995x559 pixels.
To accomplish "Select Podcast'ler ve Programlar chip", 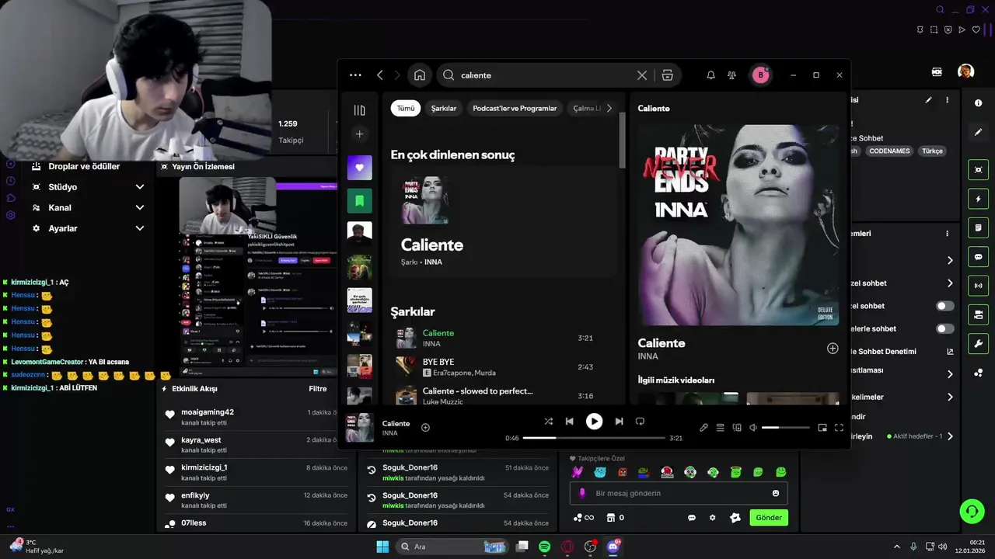I will pyautogui.click(x=515, y=109).
